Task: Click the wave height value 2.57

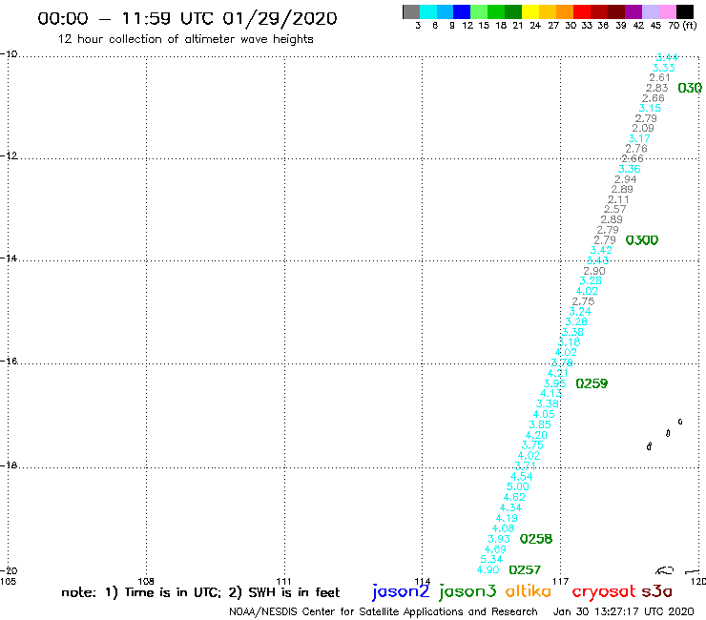Action: [615, 209]
